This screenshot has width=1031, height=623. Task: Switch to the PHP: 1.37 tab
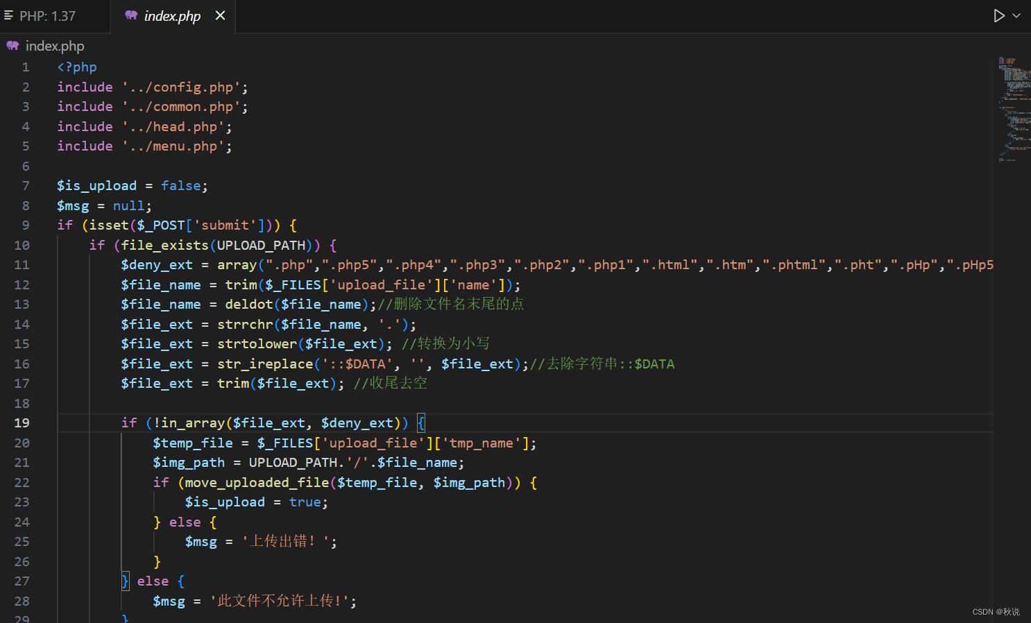pyautogui.click(x=47, y=16)
